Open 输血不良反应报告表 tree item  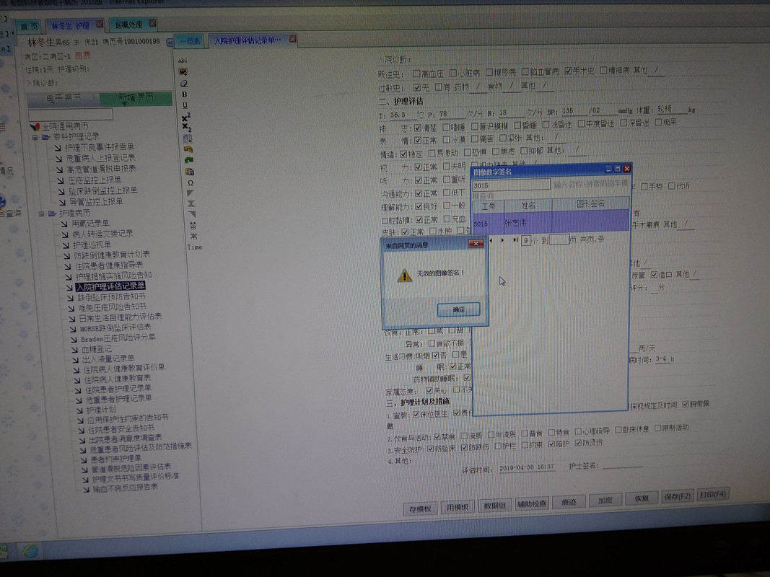click(126, 488)
